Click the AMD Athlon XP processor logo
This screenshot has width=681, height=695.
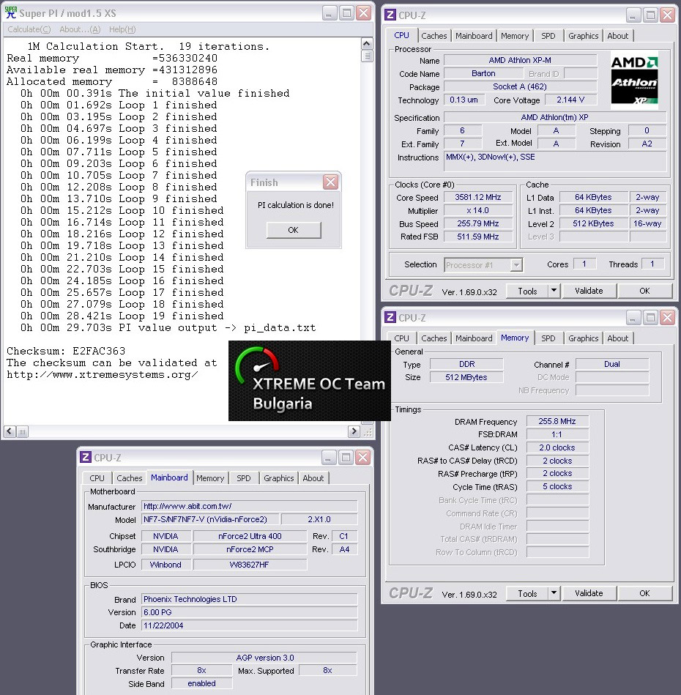click(634, 81)
